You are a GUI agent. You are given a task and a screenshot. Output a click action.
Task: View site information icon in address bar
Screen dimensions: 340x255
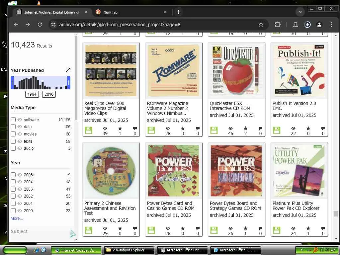click(53, 25)
